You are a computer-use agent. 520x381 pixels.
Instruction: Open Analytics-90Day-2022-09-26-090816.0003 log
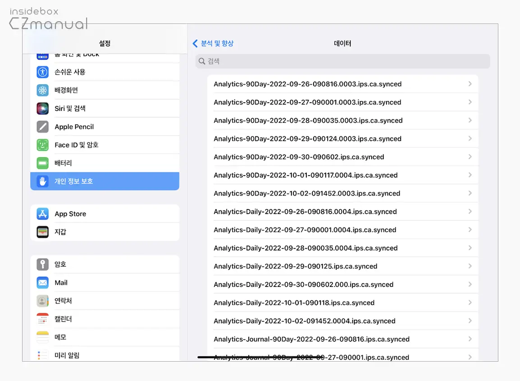tap(342, 84)
